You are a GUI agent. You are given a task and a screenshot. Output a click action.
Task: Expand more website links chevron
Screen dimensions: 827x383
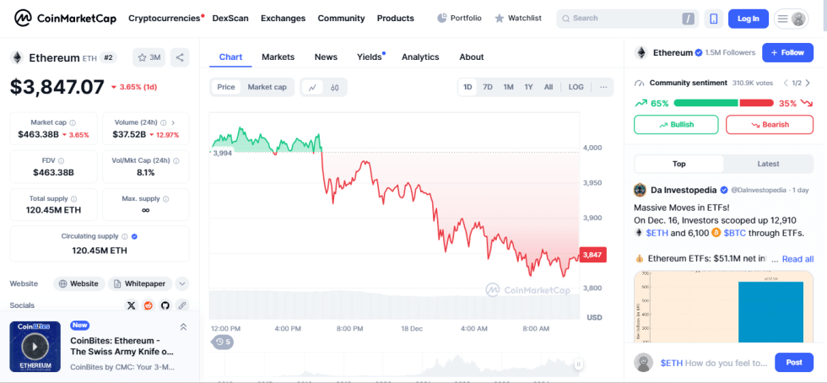(x=182, y=283)
